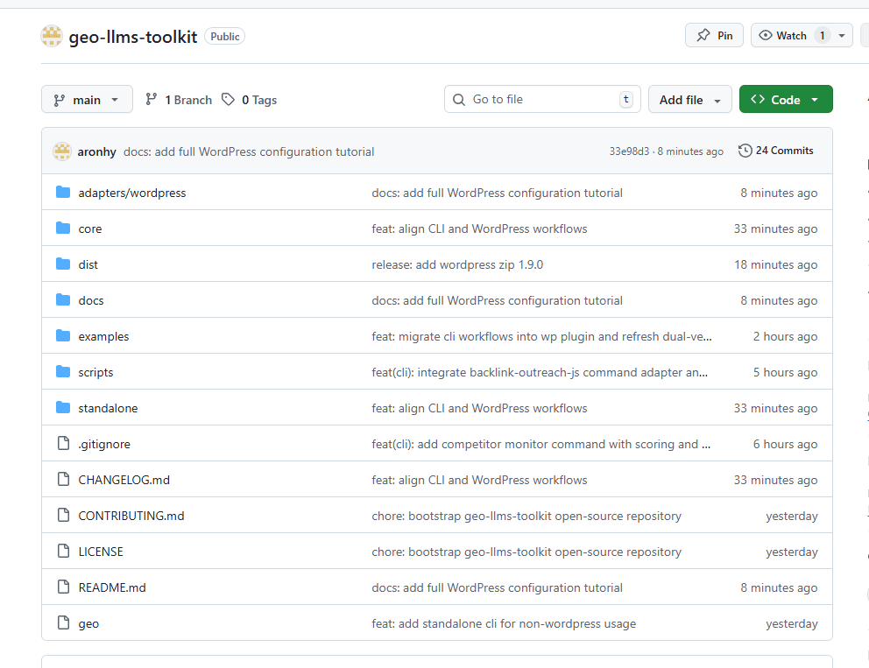The height and width of the screenshot is (668, 869).
Task: Click the adapters/wordpress folder icon
Action: pos(63,193)
